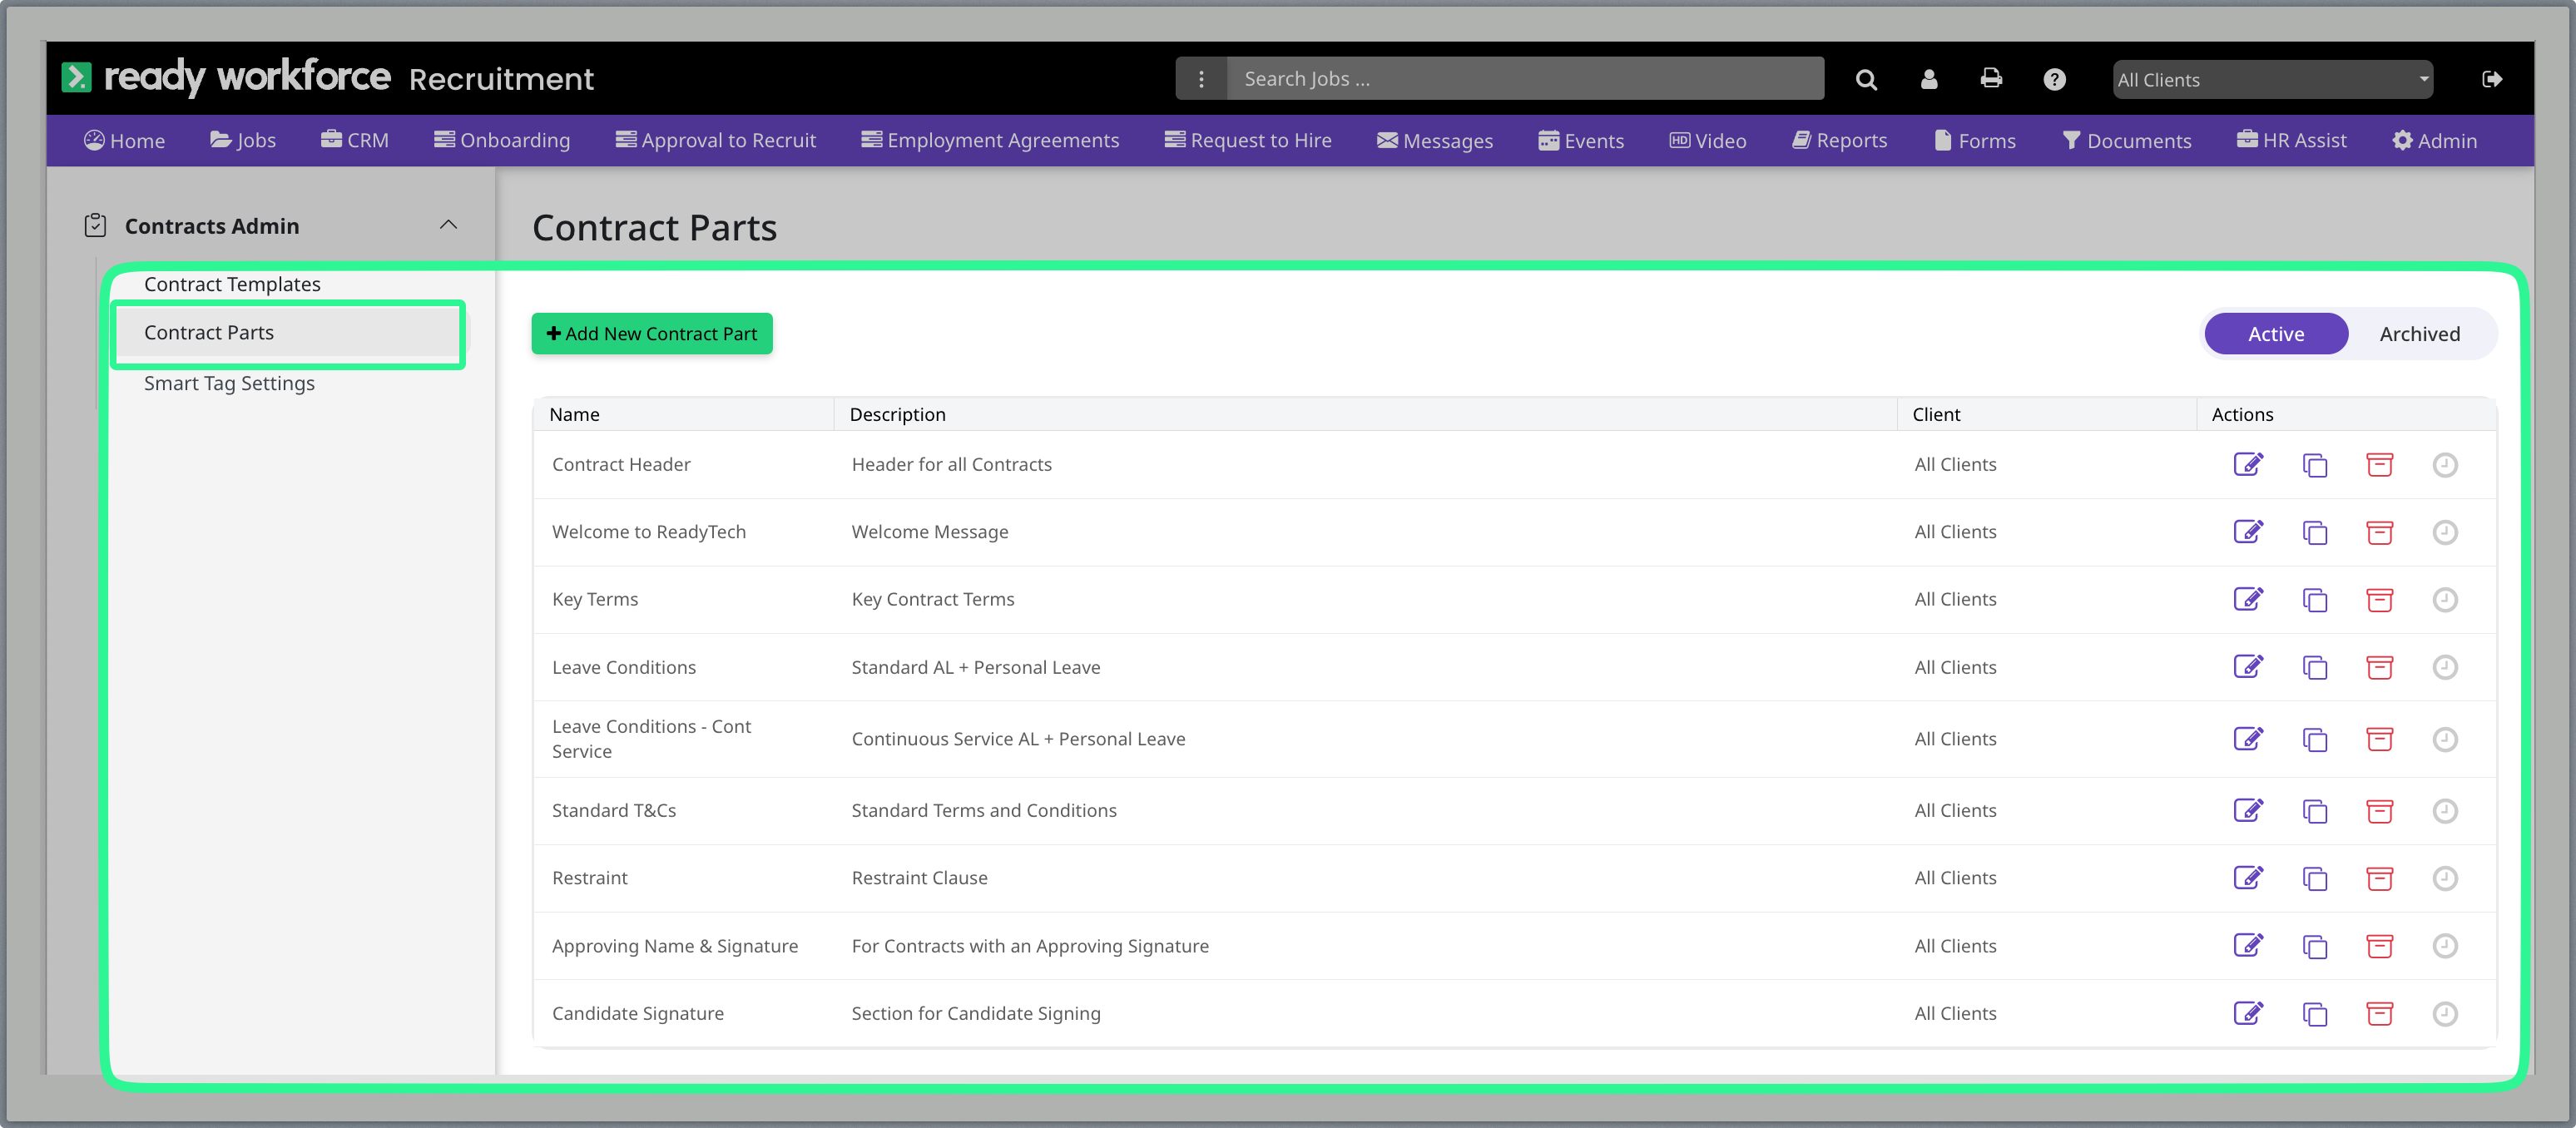Go to Employment Agreements menu
Viewport: 2576px width, 1128px height.
[x=990, y=141]
